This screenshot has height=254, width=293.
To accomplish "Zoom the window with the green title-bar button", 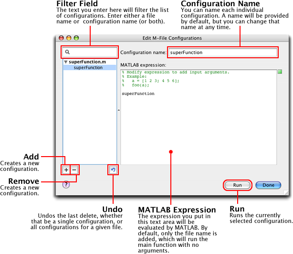I will [x=77, y=38].
